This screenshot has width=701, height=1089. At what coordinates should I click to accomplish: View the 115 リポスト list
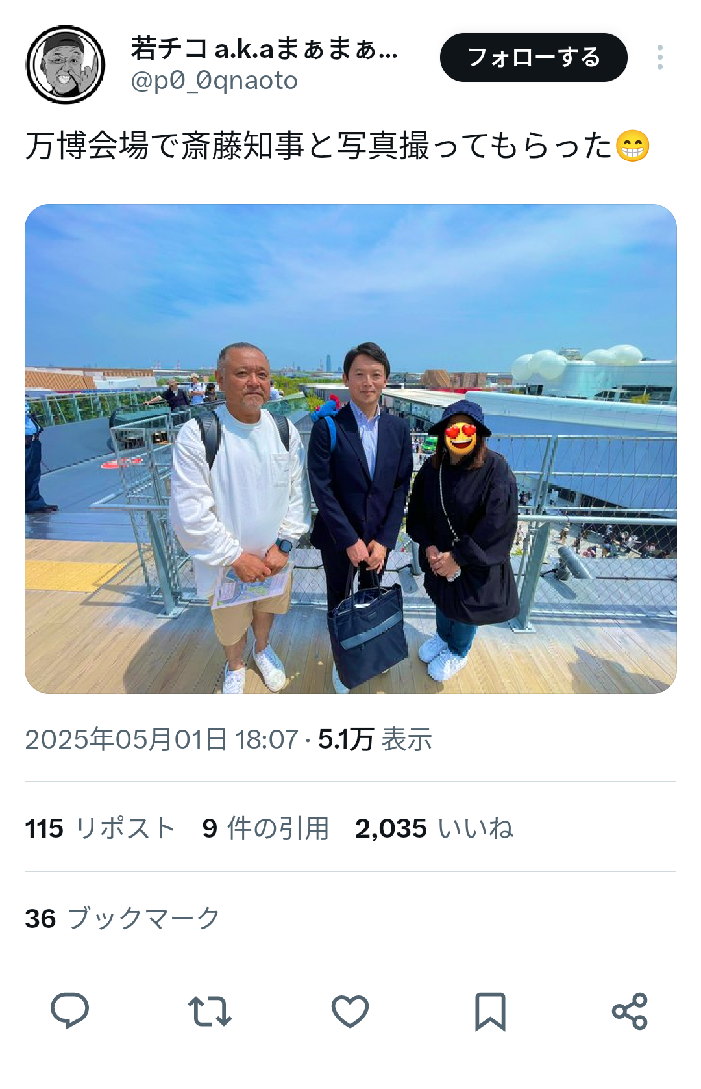(100, 828)
